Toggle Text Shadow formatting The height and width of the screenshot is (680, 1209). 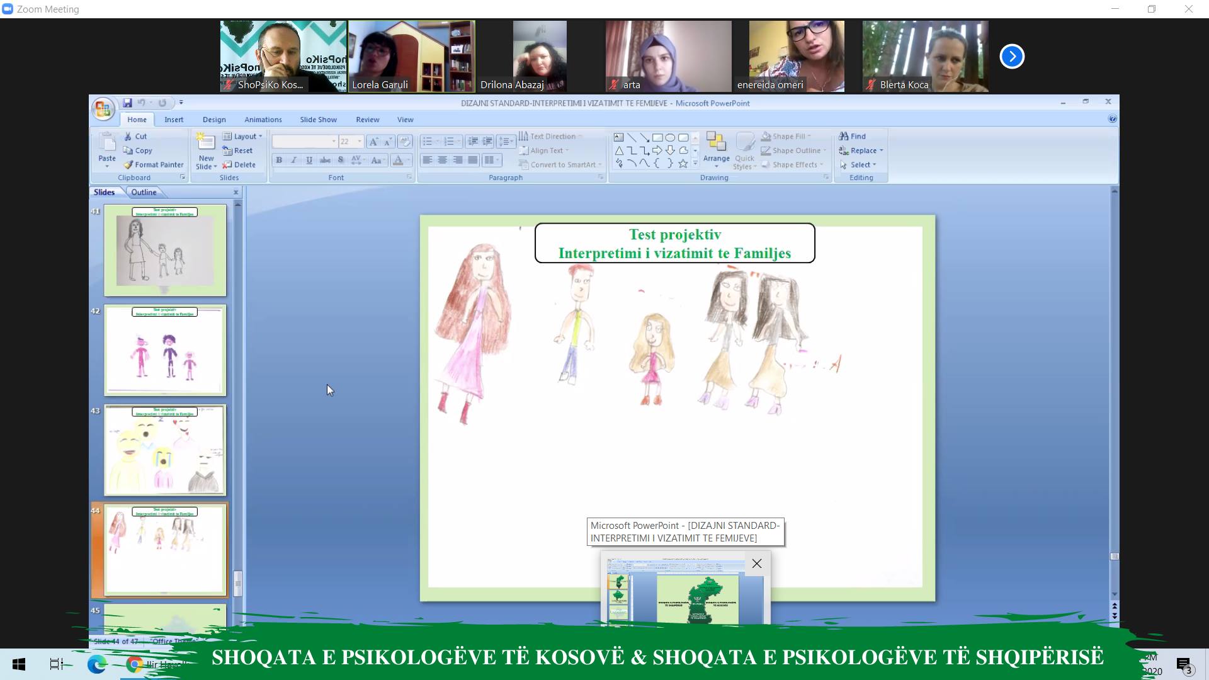click(341, 160)
